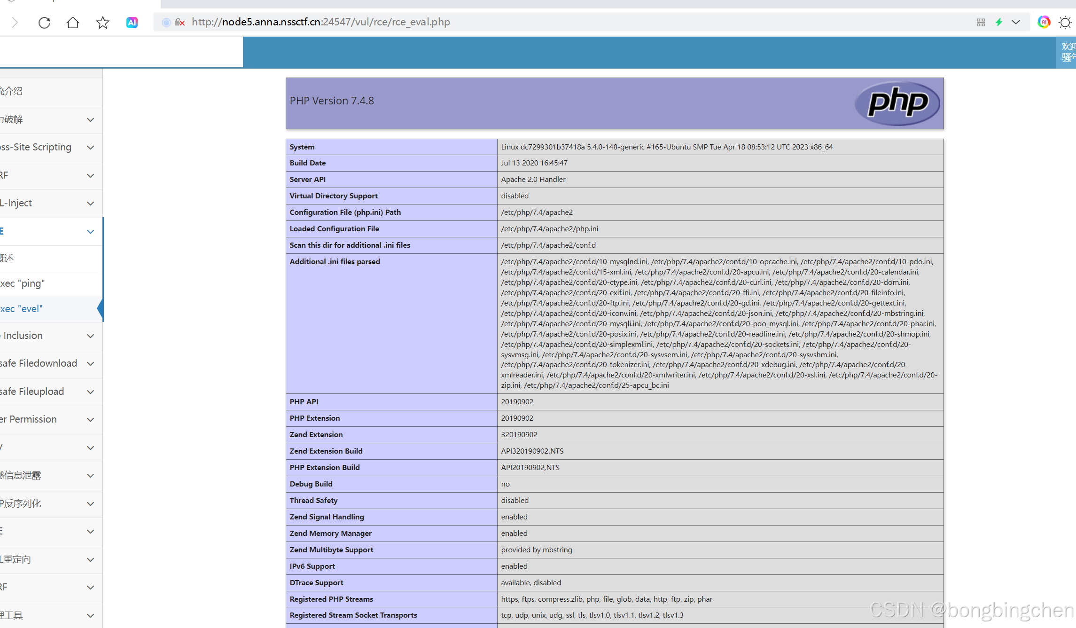
Task: Open the blue AI assistant icon
Action: point(132,22)
